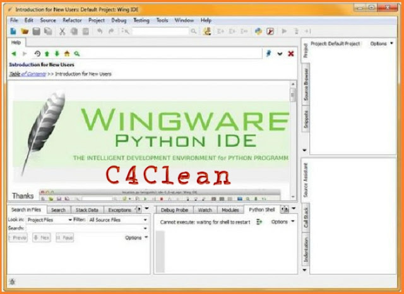Open the Help panel chevron menu
Image resolution: width=404 pixels, height=294 pixels.
click(x=280, y=54)
